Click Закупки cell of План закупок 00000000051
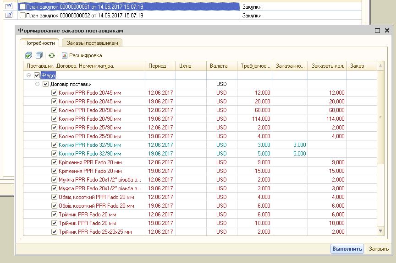Image resolution: width=396 pixels, height=263 pixels. tap(301, 7)
